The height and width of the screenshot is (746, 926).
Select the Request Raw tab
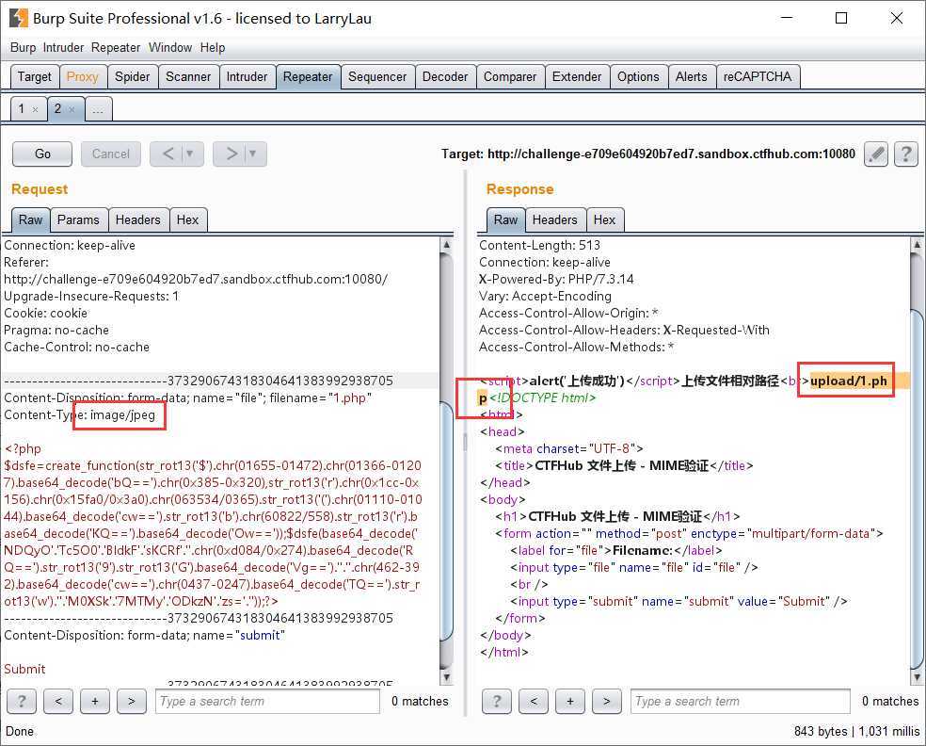[x=31, y=219]
